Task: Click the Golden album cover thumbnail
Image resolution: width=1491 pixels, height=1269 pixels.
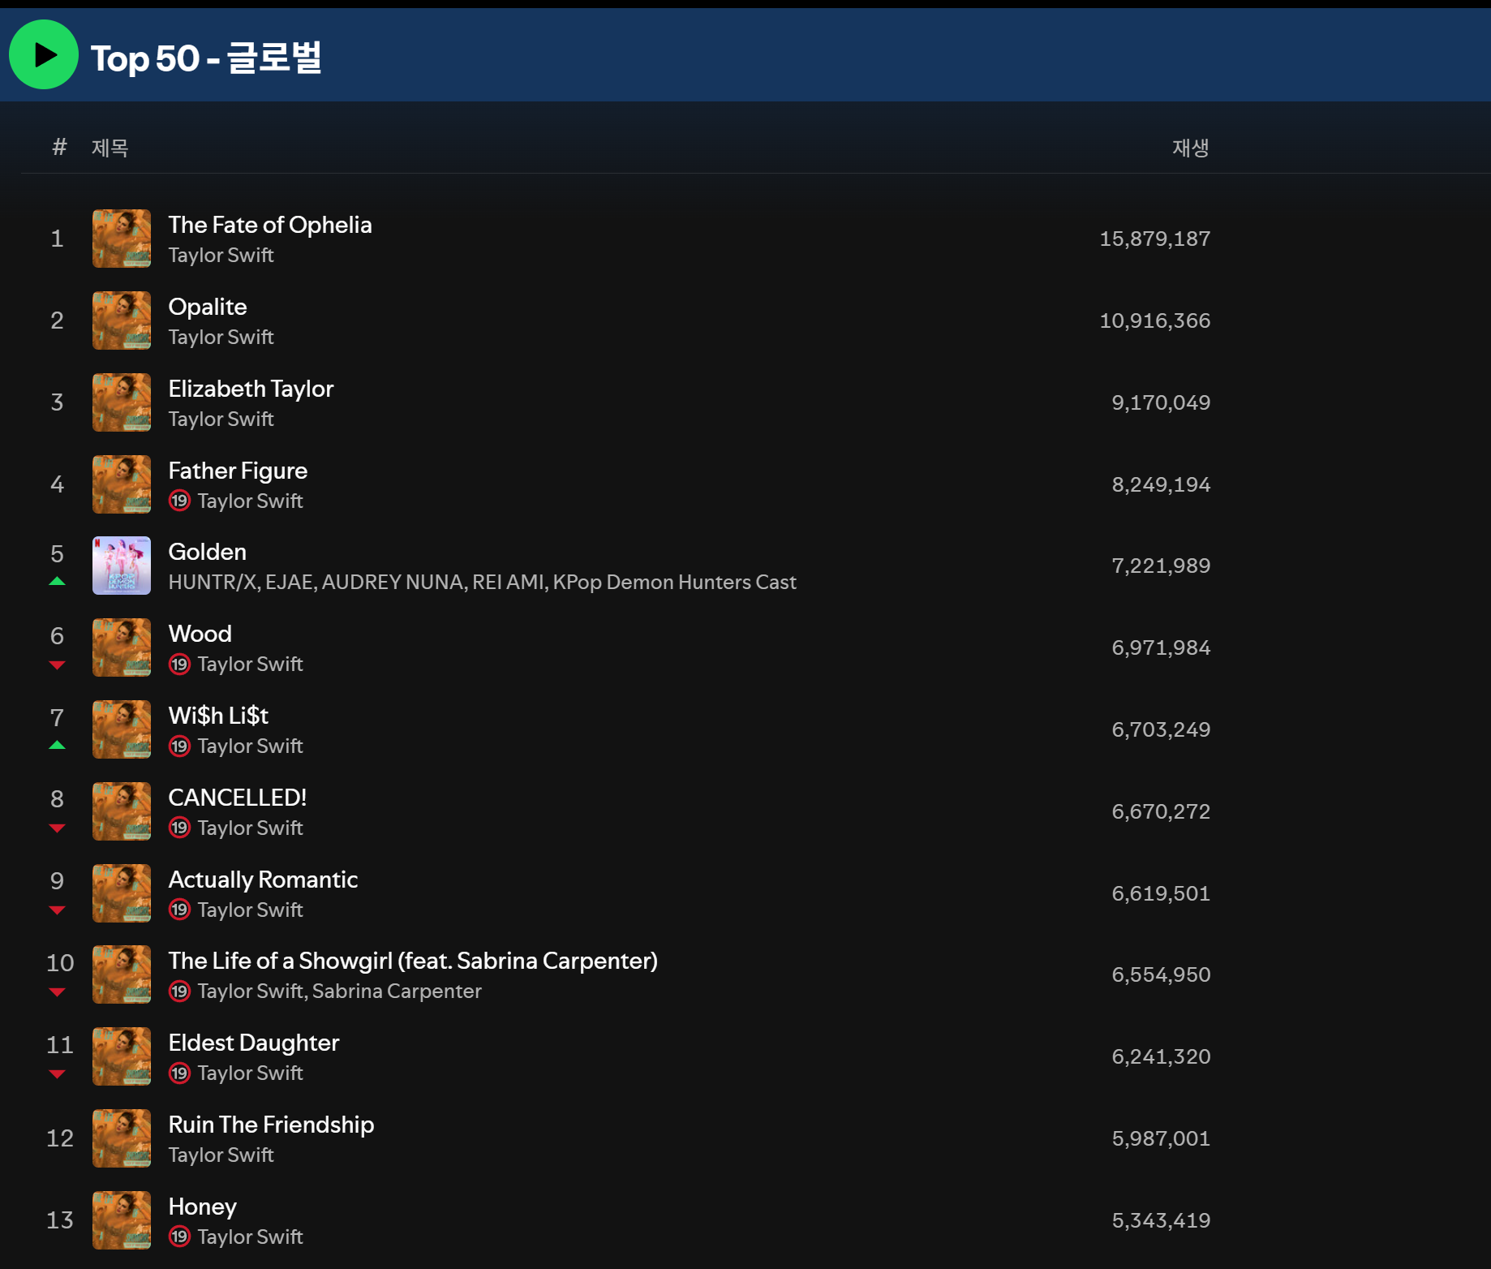Action: pyautogui.click(x=121, y=566)
